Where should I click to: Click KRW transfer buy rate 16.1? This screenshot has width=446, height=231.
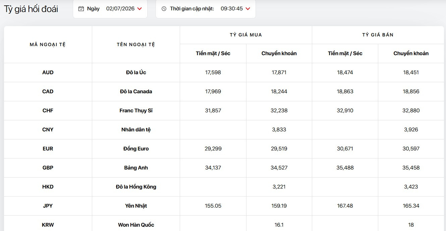(279, 225)
